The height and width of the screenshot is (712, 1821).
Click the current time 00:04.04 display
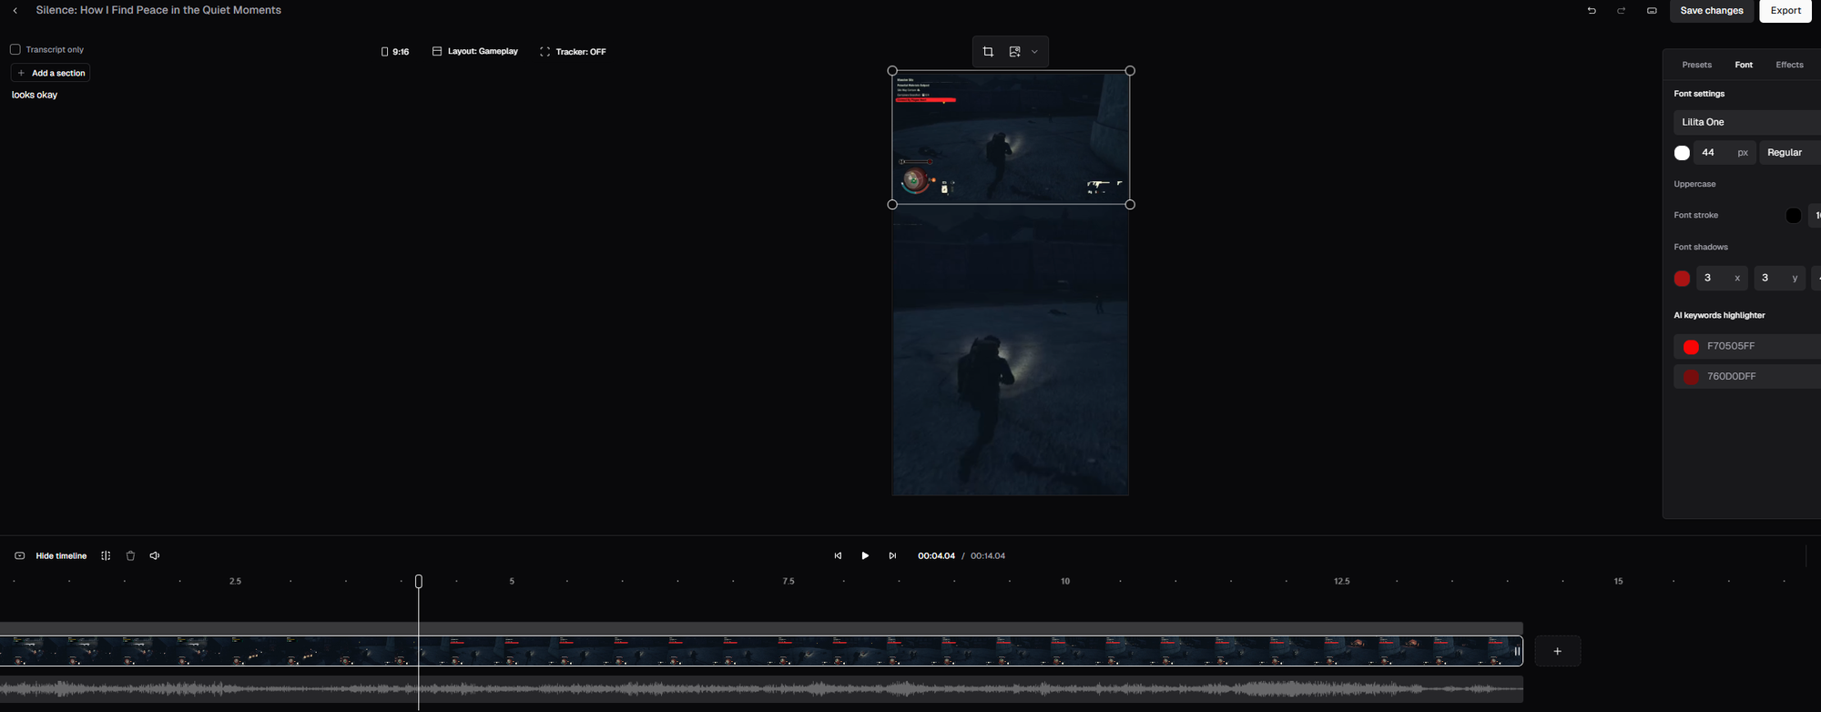[936, 556]
